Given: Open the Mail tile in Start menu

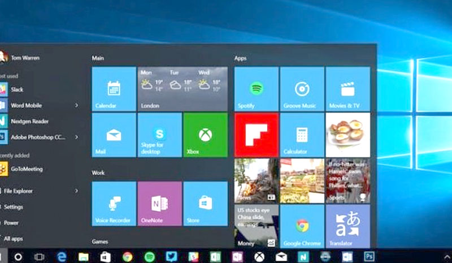Looking at the screenshot, I should 114,135.
